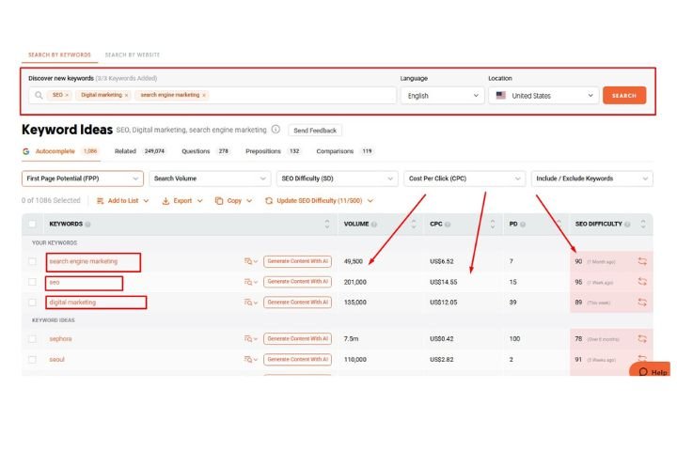This screenshot has width=677, height=451.
Task: Generate Content With AI for seoul
Action: (x=297, y=359)
